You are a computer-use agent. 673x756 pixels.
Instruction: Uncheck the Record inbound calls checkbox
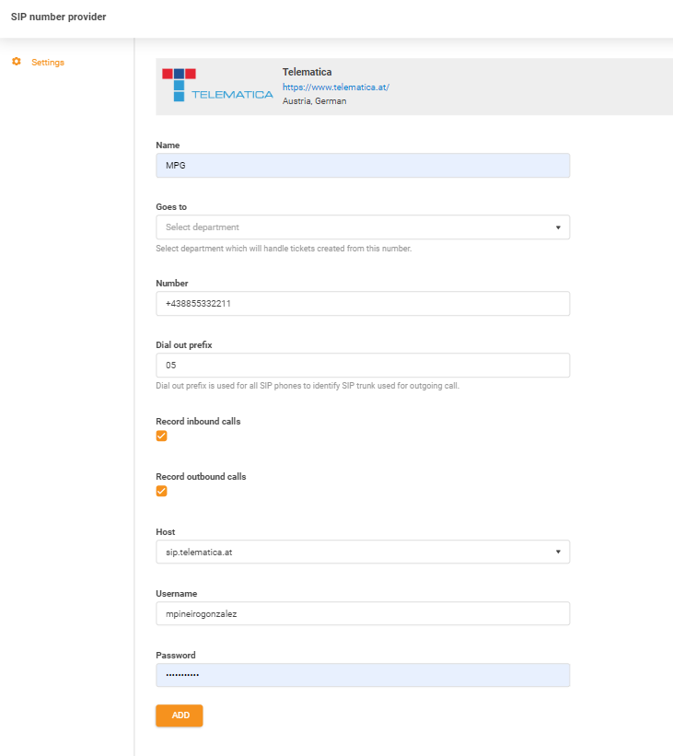[x=161, y=436]
